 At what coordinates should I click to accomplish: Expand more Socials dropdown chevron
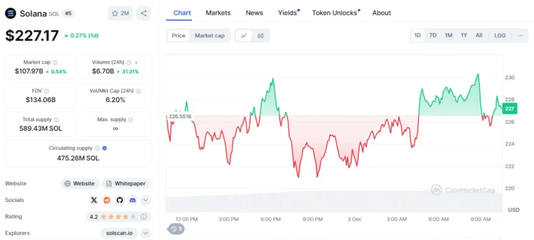pos(145,200)
